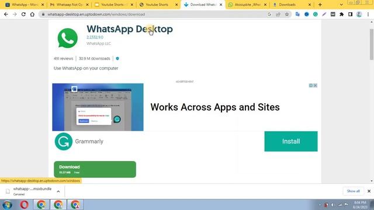Open the Extensions puzzle piece menu
The image size is (374, 210).
341,14
